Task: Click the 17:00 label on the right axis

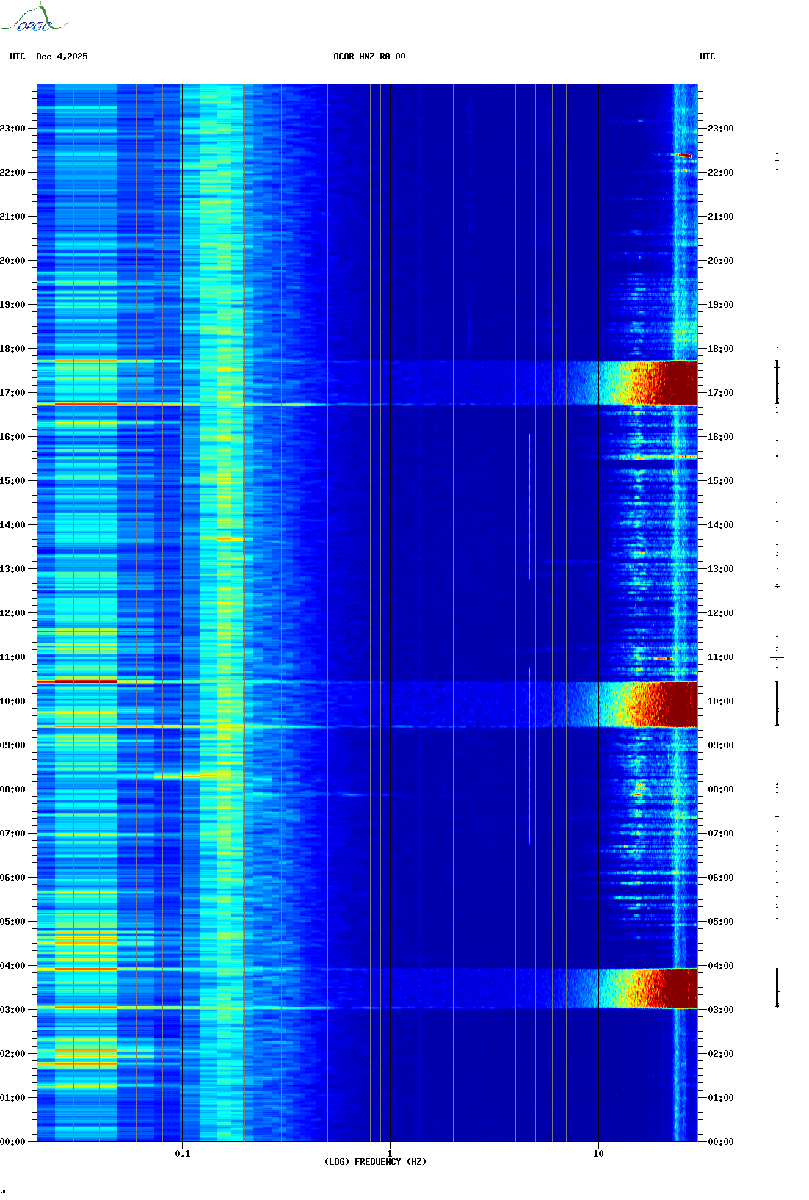Action: [x=721, y=393]
